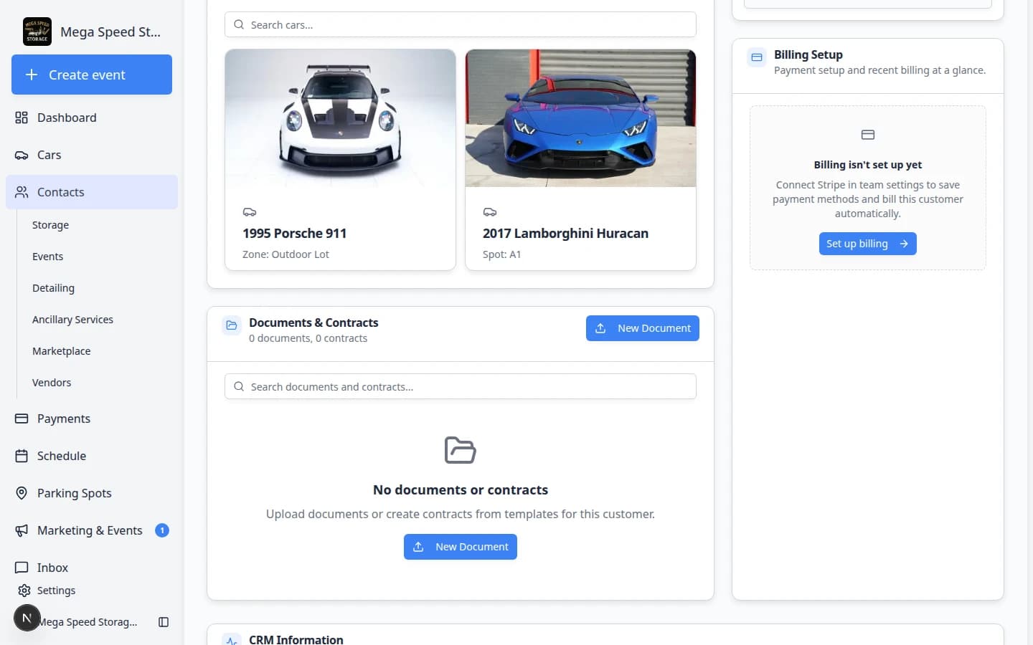Open the Dashboard sidebar icon

[x=22, y=118]
